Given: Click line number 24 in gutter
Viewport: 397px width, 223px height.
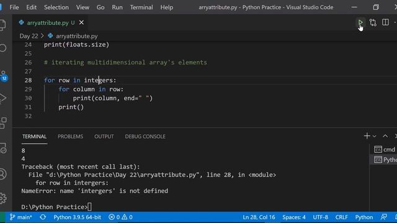Looking at the screenshot, I should 29,45.
